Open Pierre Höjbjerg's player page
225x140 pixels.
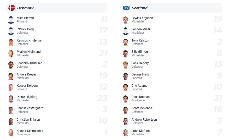coord(27,97)
